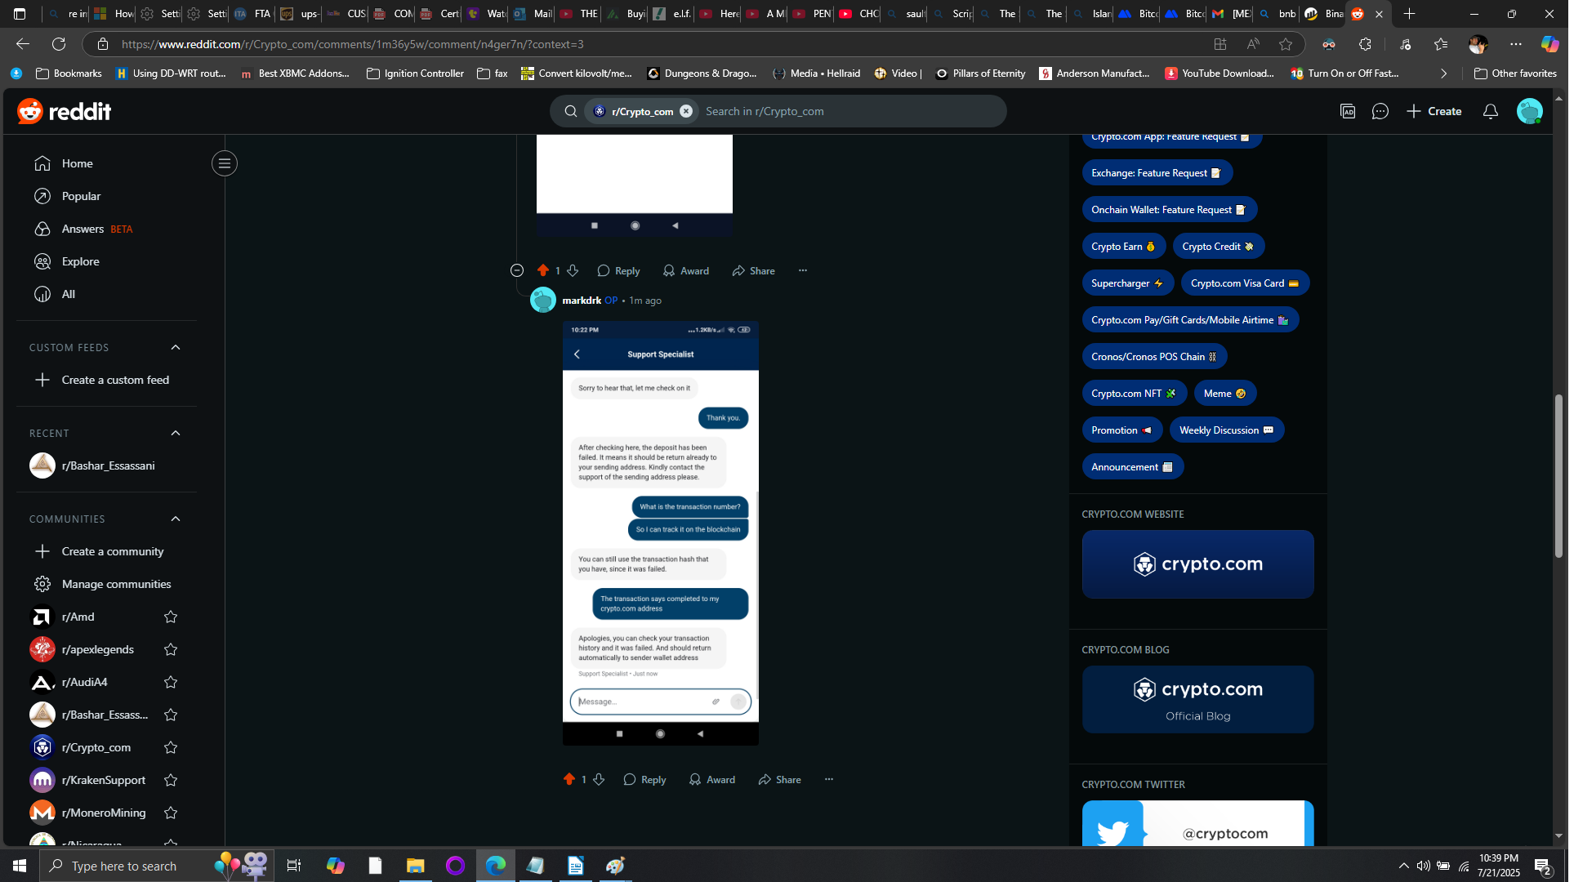This screenshot has height=882, width=1574.
Task: Reply to markdrk's comment
Action: point(647,782)
